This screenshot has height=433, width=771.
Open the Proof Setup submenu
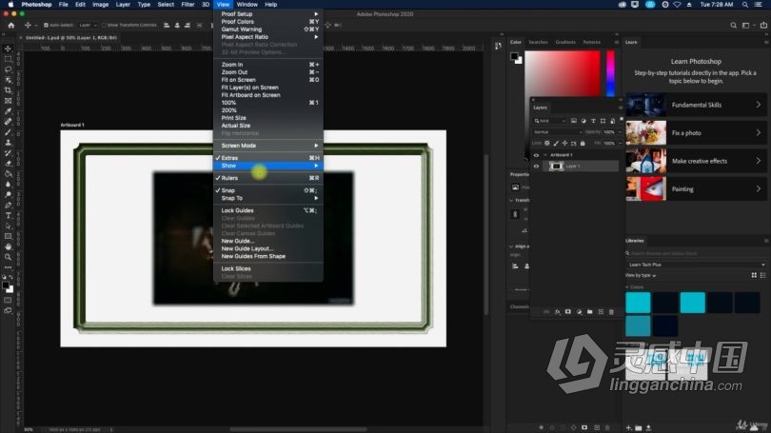[268, 13]
